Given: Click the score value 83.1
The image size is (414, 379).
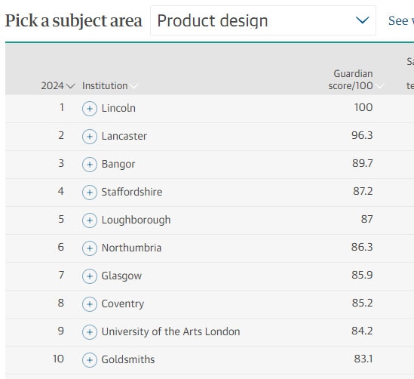Looking at the screenshot, I should tap(363, 359).
